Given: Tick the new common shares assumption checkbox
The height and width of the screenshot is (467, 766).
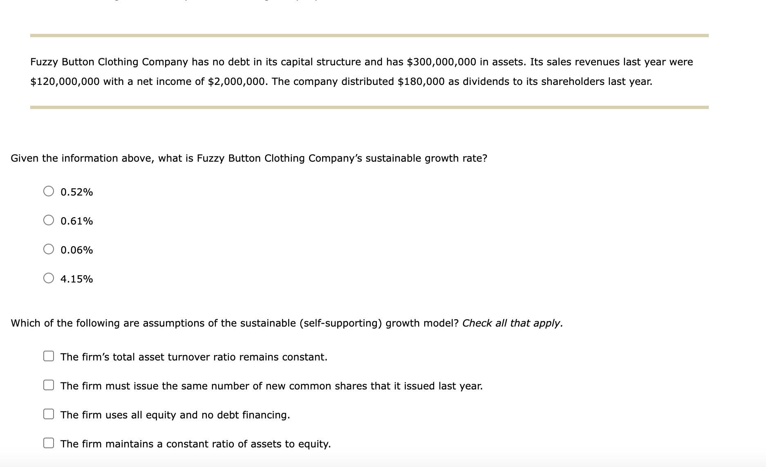Looking at the screenshot, I should (49, 385).
